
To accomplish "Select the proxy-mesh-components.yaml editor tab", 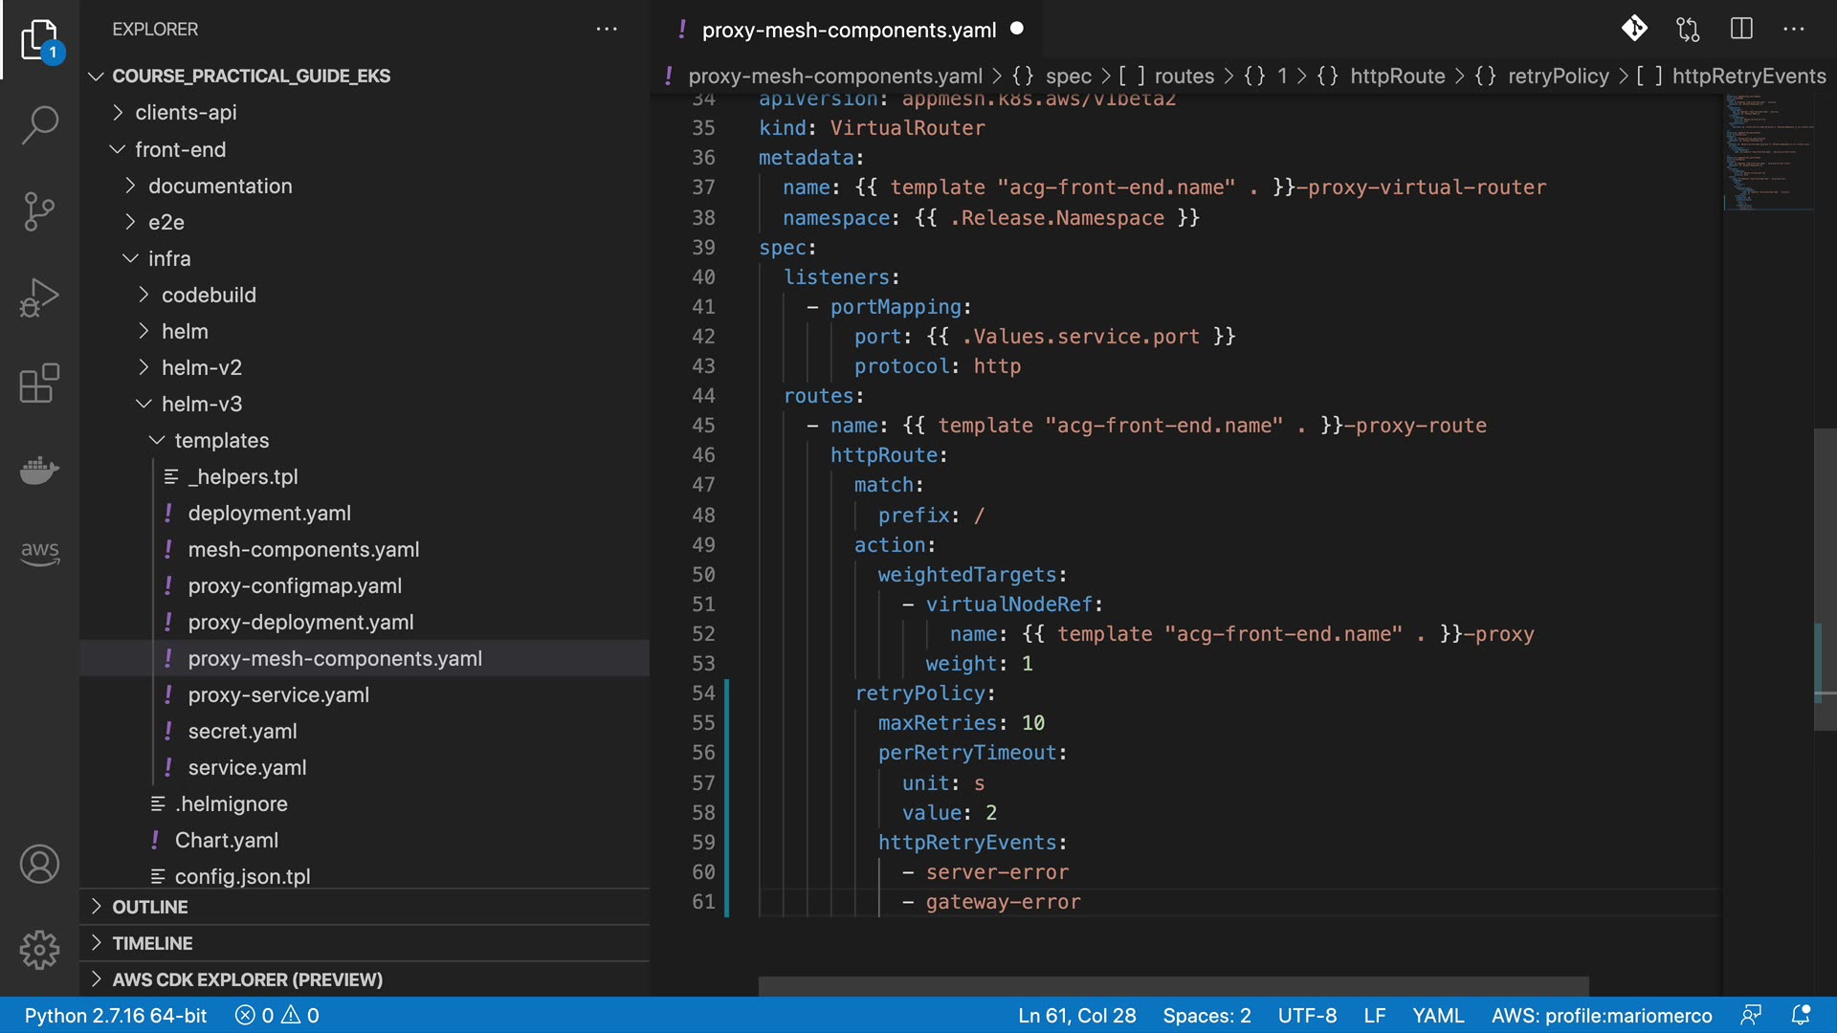I will [848, 30].
